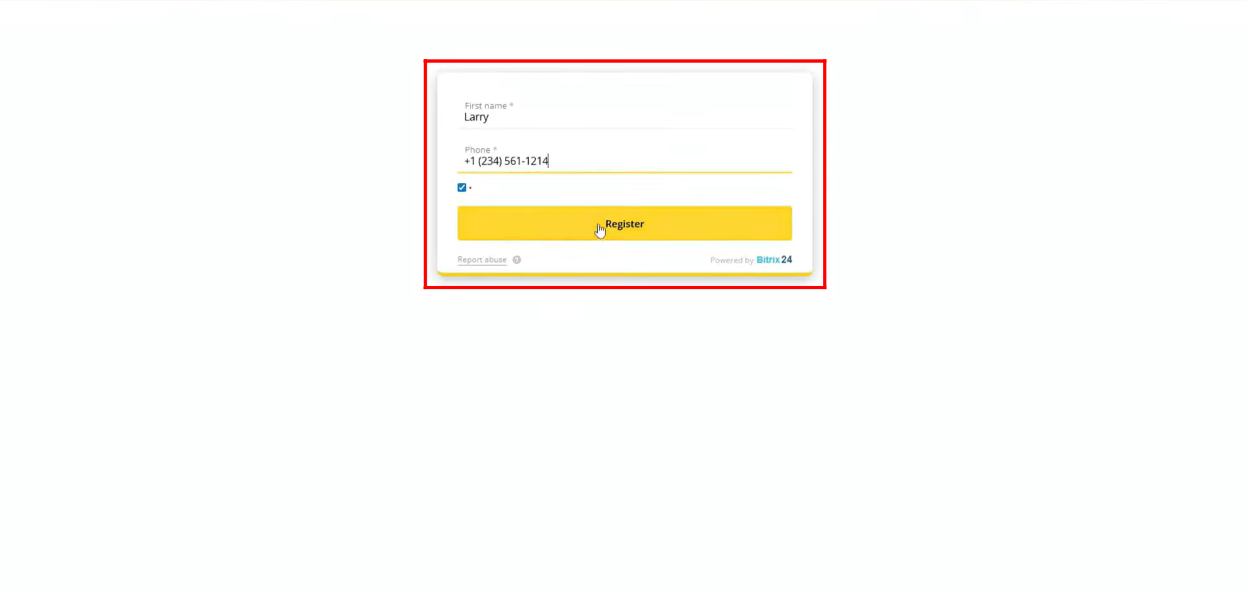
Task: Uncheck the blue consent checkbox
Action: (x=462, y=188)
